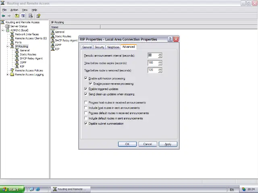
Task: Open the Action menu
Action: [15, 10]
